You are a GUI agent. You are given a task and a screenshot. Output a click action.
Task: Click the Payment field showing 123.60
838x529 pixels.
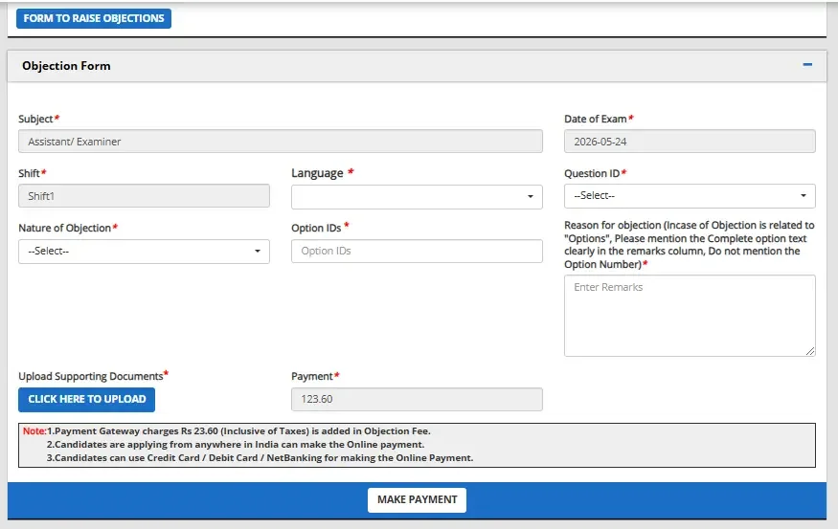tap(417, 399)
